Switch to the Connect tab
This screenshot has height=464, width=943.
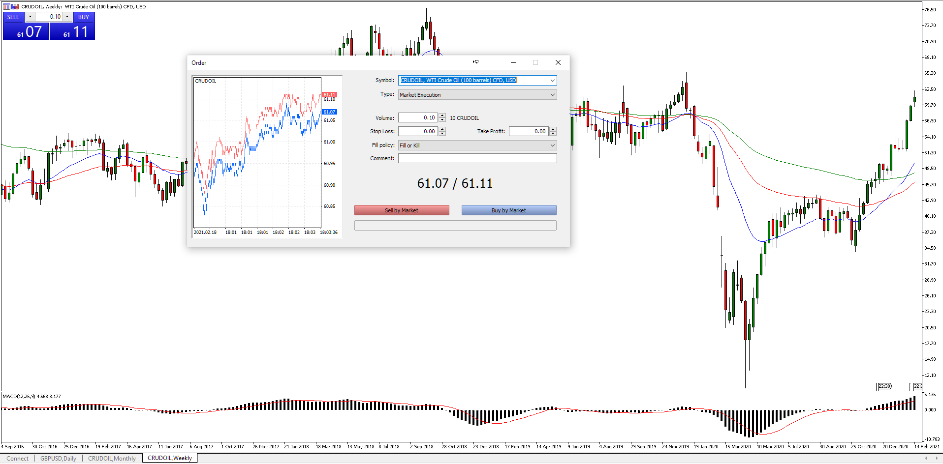(x=18, y=459)
